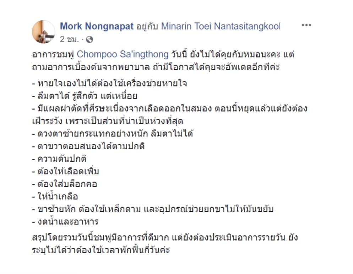Click the closing summary paragraph starting with 'สรุปโดยรวม'
The height and width of the screenshot is (274, 353).
pyautogui.click(x=165, y=244)
